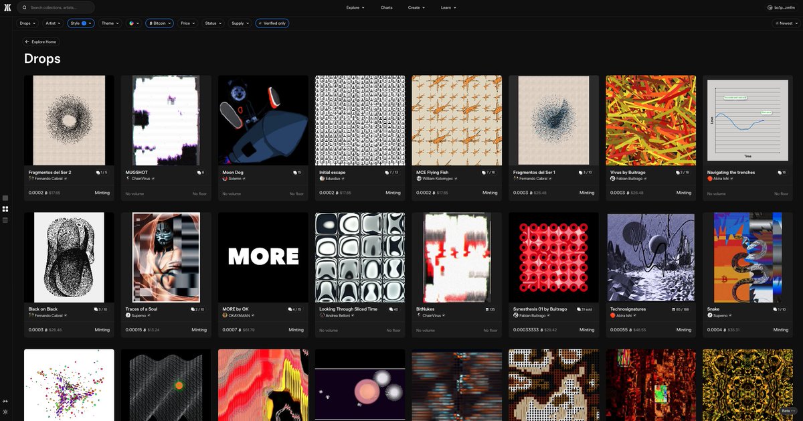Click Eduxdux avatar under Initial escape
Viewport: 803px width, 421px height.
[322, 179]
